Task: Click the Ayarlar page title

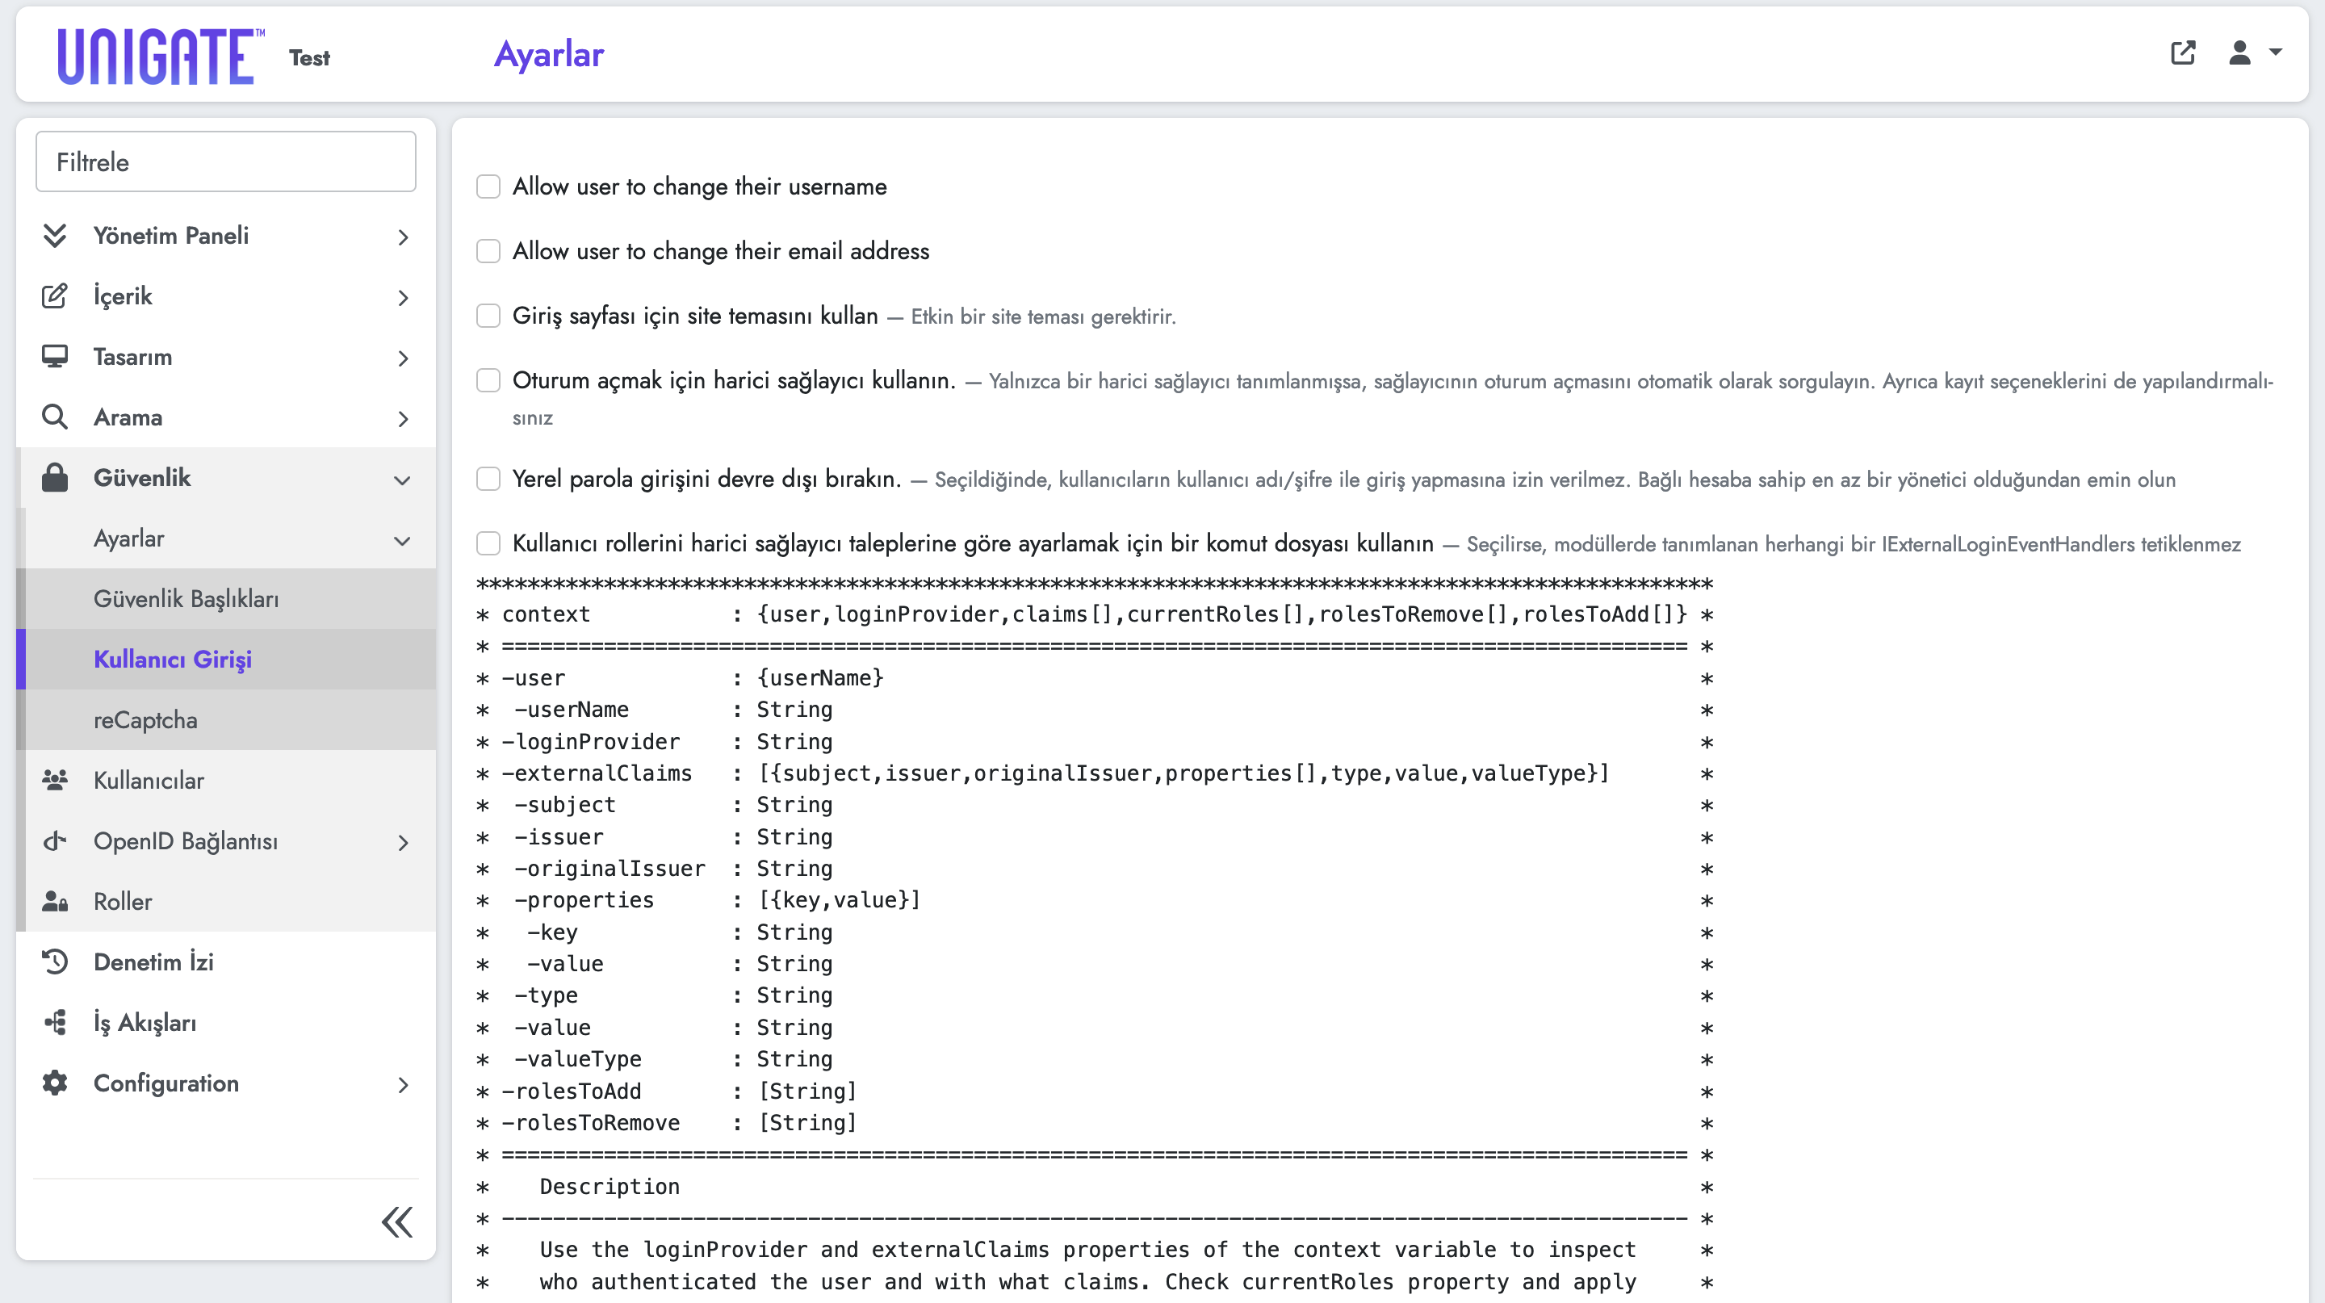Action: (x=549, y=54)
